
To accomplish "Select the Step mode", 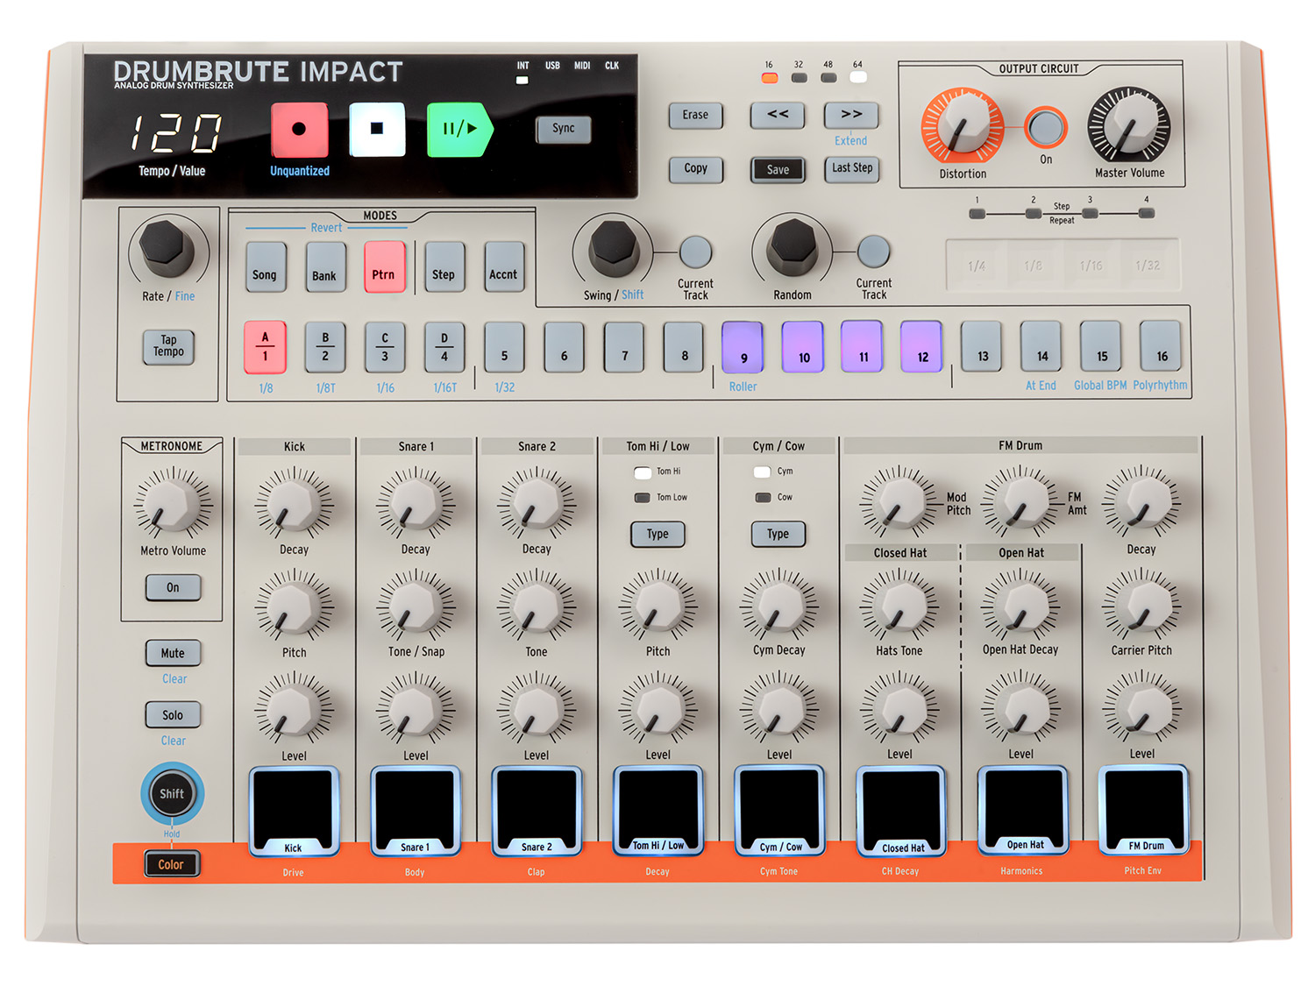I will [x=444, y=266].
